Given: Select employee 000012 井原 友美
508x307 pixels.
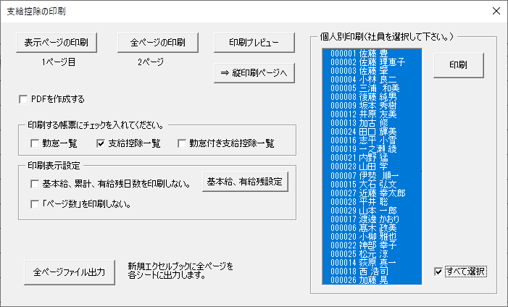Looking at the screenshot, I should [x=372, y=114].
